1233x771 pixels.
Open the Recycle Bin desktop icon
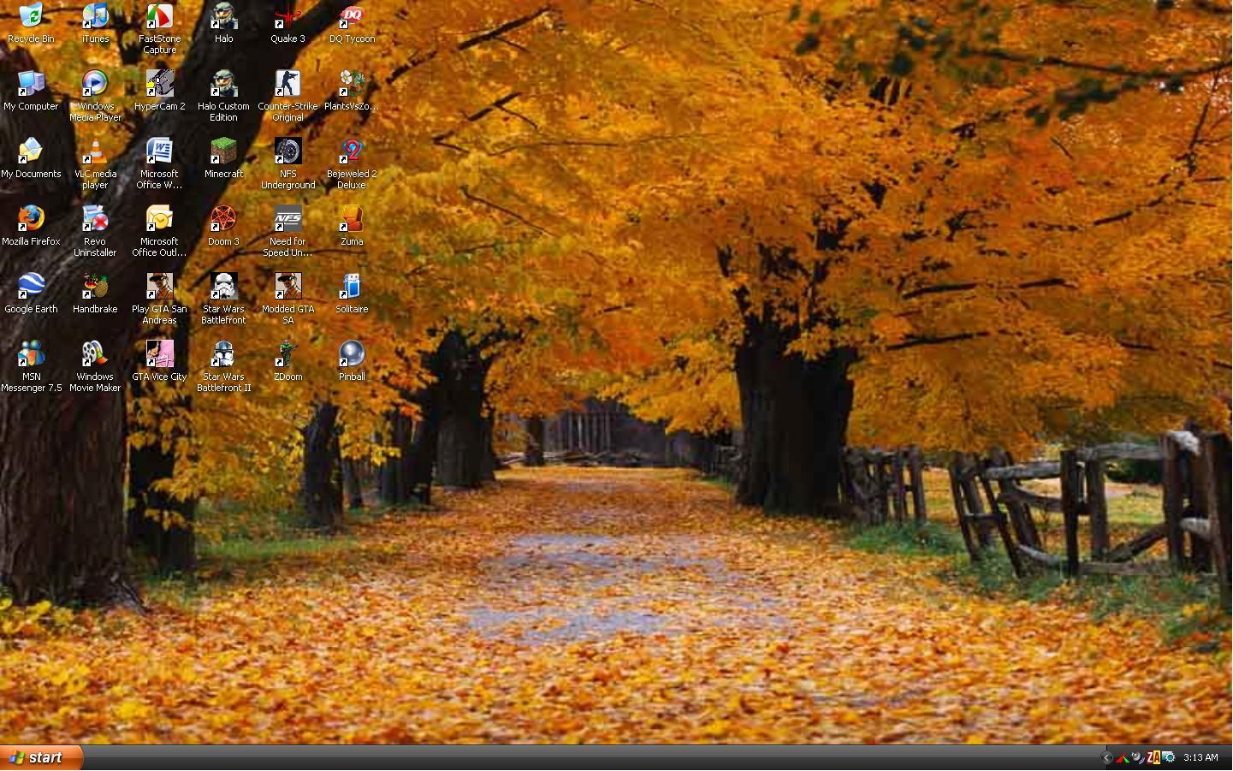[x=31, y=17]
